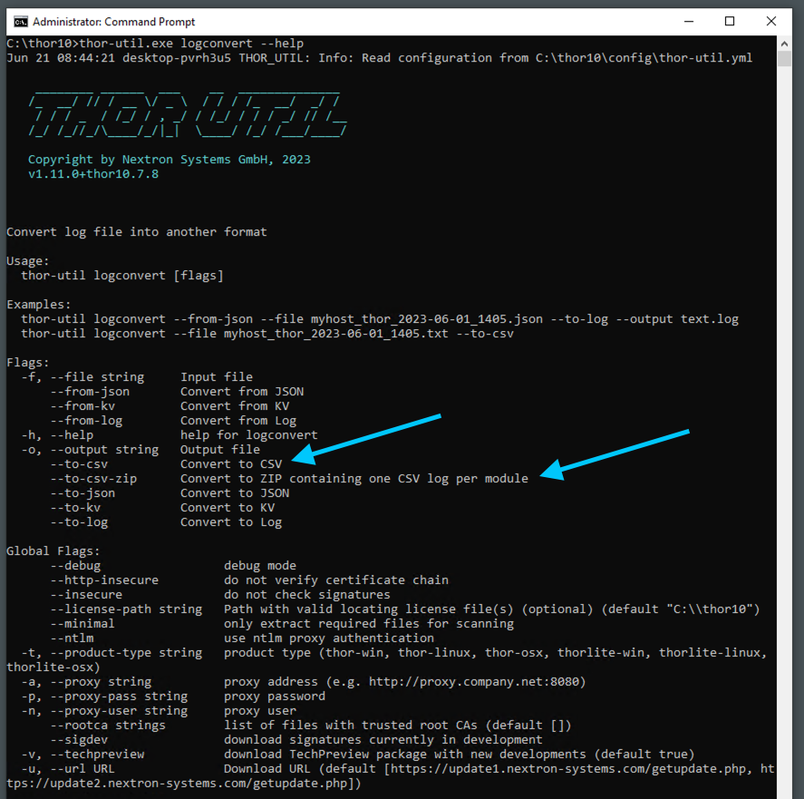Click the scrollbar up arrow
804x799 pixels.
pos(789,43)
